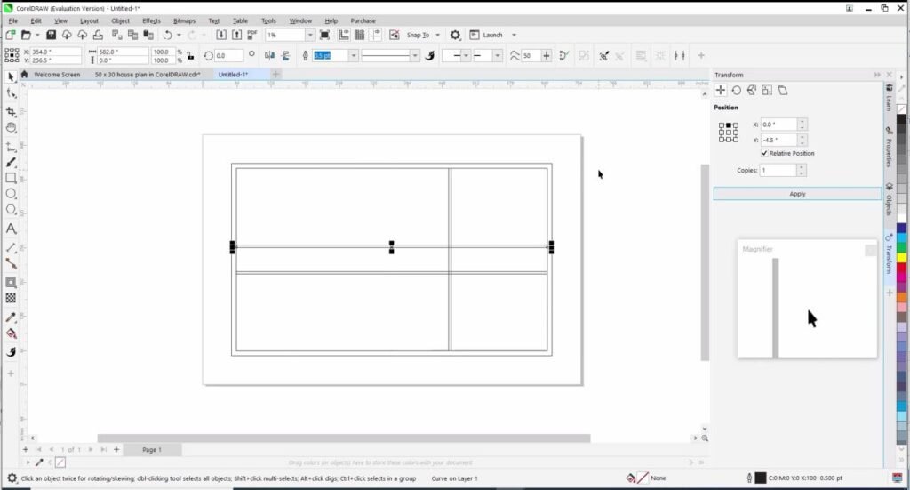Select the Polygon tool
The height and width of the screenshot is (490, 910).
11,210
